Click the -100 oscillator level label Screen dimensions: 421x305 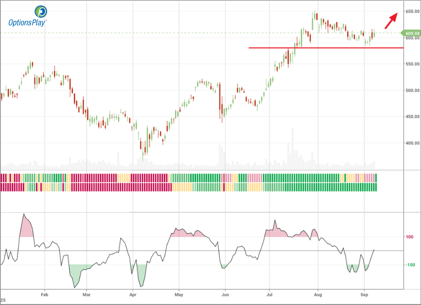click(410, 265)
